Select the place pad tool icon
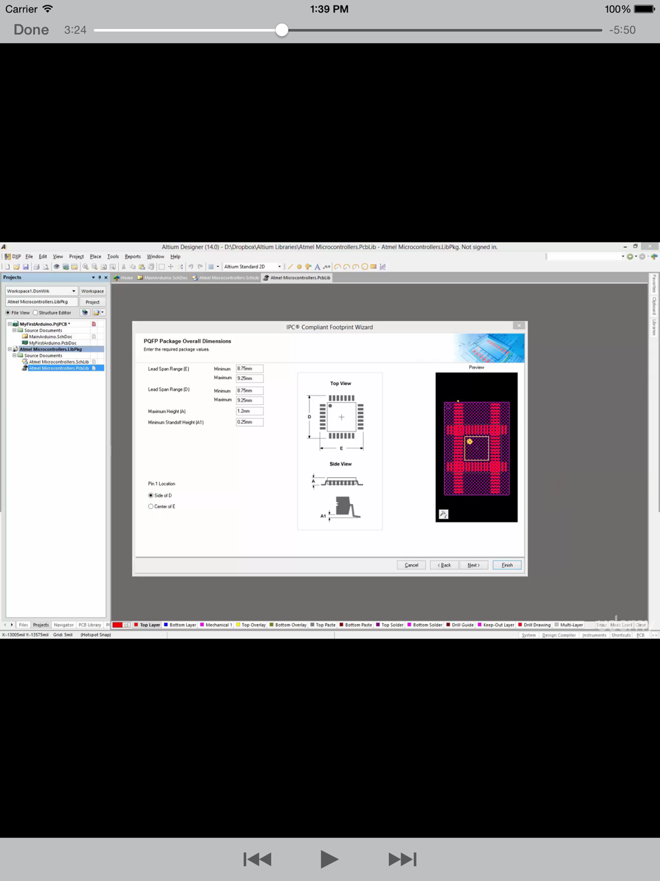 coord(299,267)
